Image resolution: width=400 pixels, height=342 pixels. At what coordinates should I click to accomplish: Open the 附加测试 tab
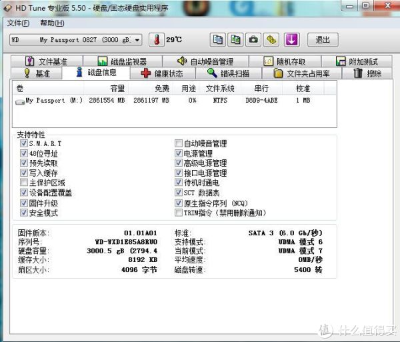pos(357,61)
